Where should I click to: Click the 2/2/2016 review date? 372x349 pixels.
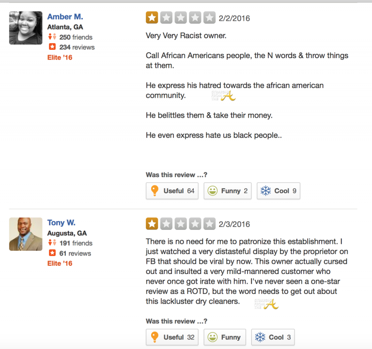pyautogui.click(x=234, y=18)
